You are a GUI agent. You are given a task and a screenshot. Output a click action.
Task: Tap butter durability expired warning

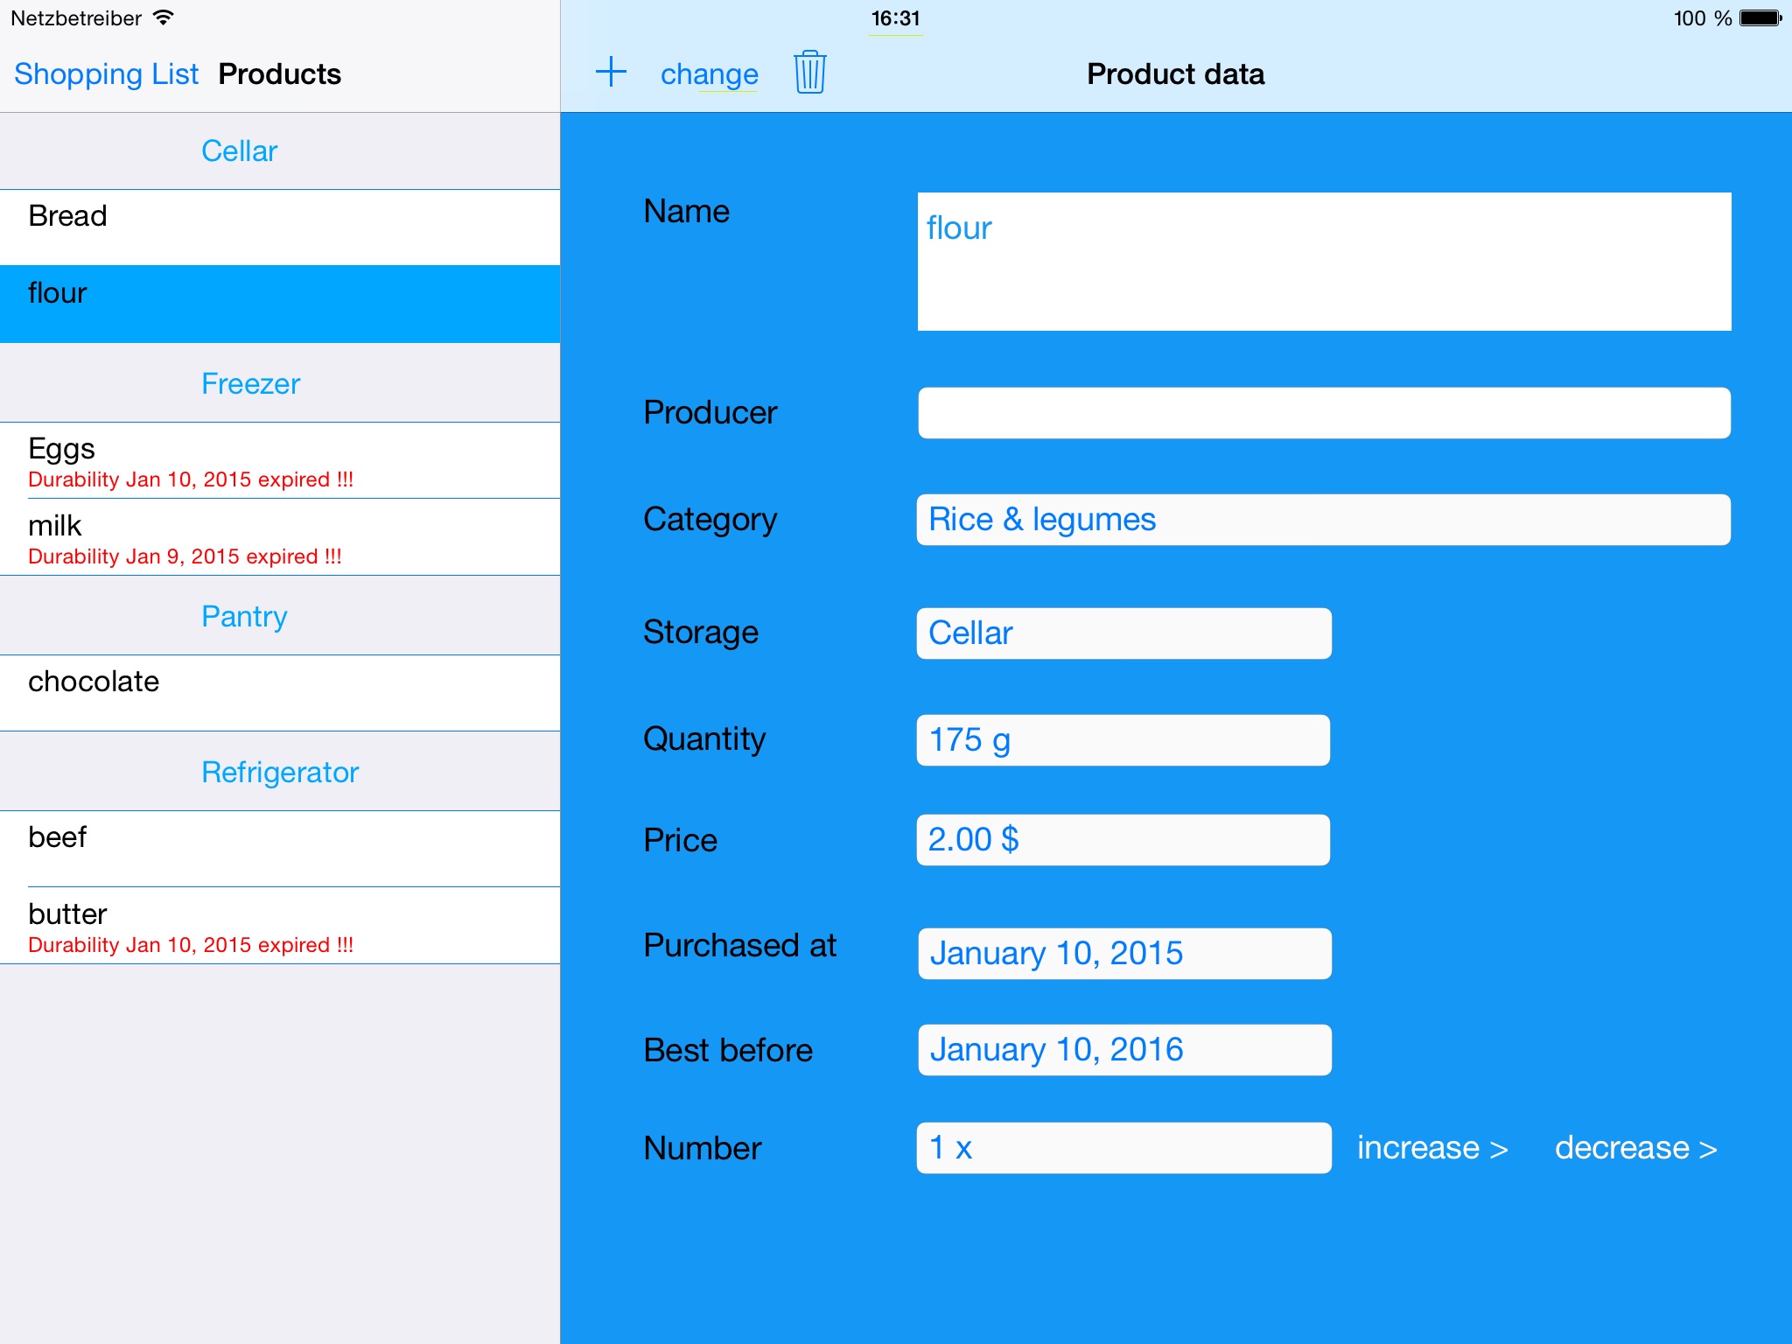[x=191, y=945]
